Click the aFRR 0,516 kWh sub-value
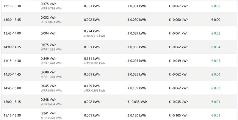Image resolution: width=238 pixels, height=120 pixels. tap(94, 36)
